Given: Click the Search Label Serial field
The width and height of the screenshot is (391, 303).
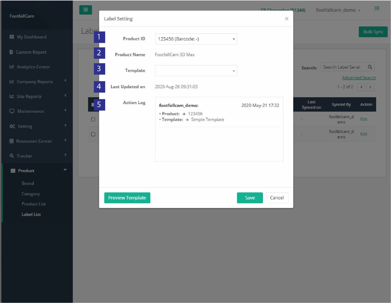Looking at the screenshot, I should pyautogui.click(x=343, y=67).
